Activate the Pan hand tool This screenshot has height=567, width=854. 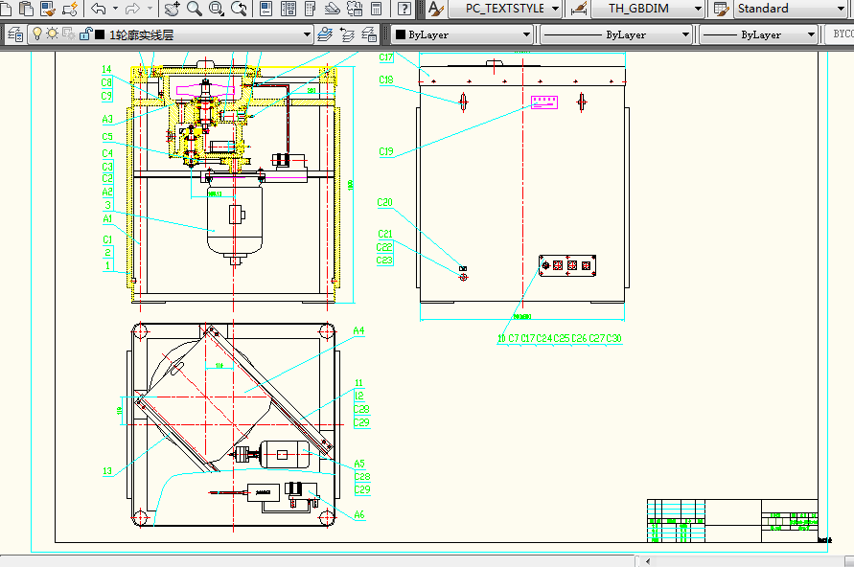(173, 9)
